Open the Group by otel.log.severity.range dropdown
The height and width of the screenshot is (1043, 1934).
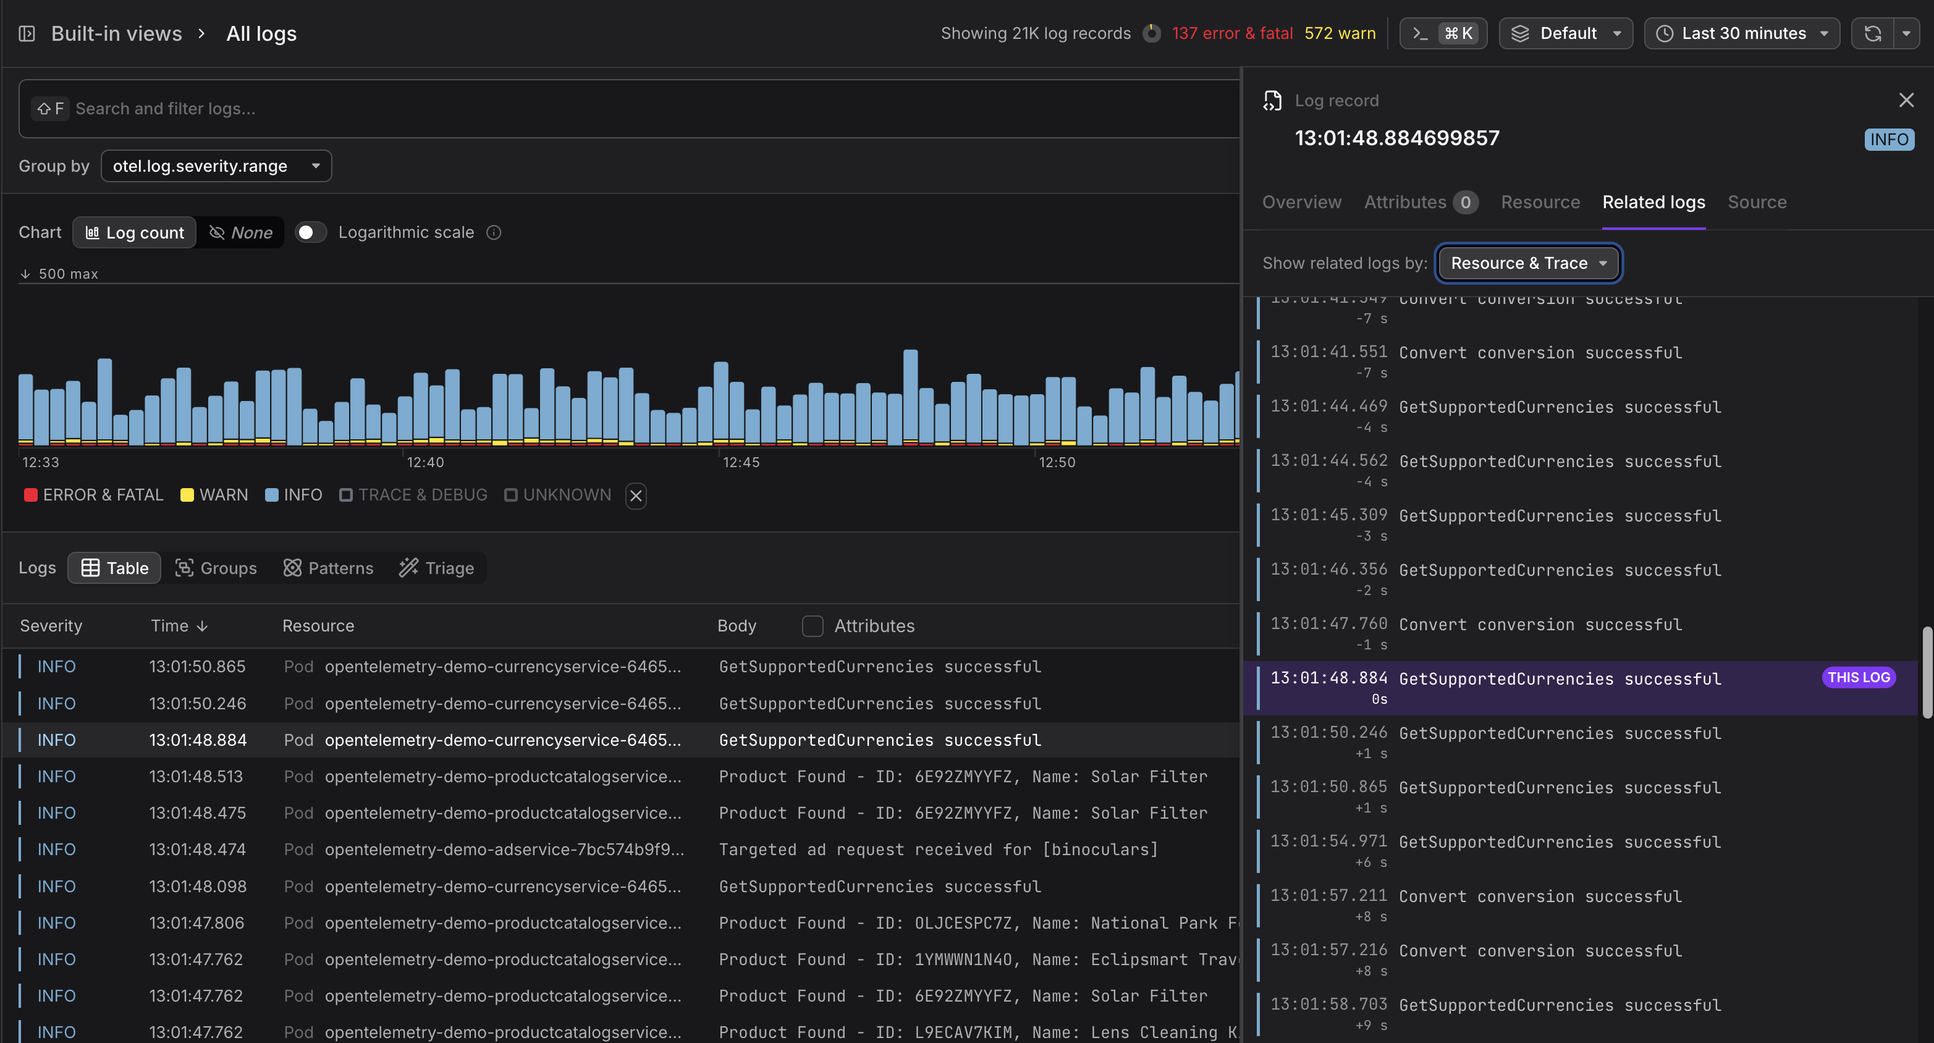pyautogui.click(x=216, y=166)
